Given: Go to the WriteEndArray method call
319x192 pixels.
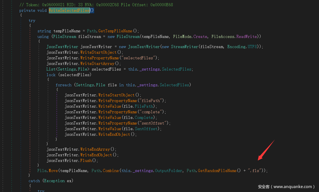Looking at the screenshot, I should pyautogui.click(x=95, y=149).
